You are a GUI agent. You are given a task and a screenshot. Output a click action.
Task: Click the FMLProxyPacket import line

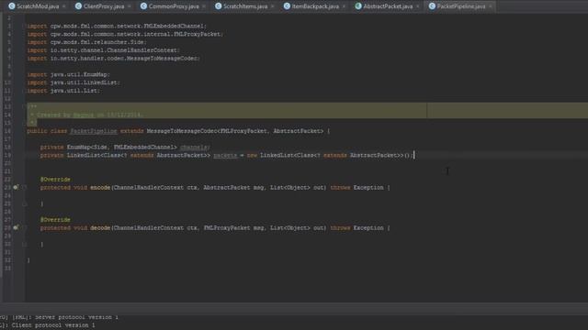(125, 34)
